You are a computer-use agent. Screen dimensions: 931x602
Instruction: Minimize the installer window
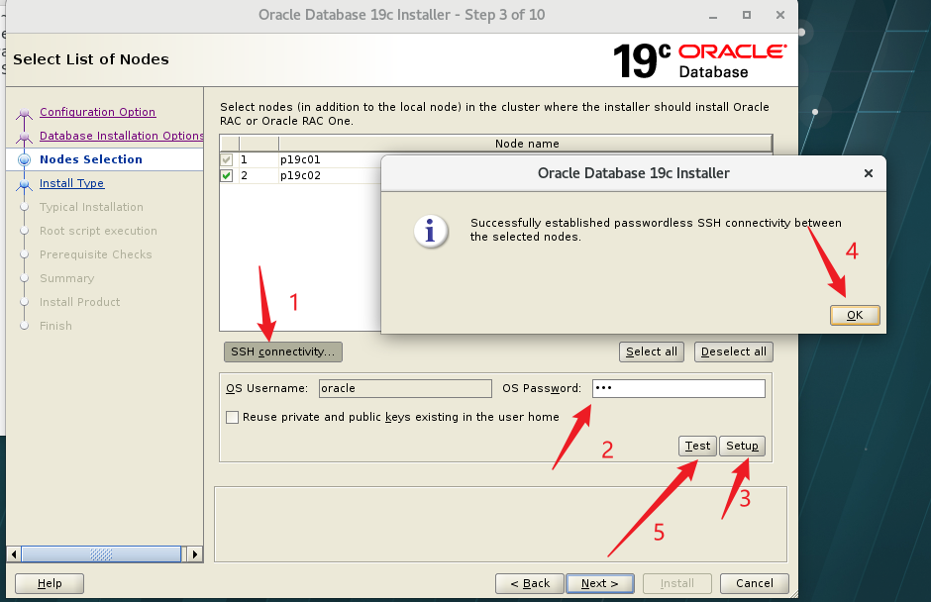pyautogui.click(x=713, y=16)
